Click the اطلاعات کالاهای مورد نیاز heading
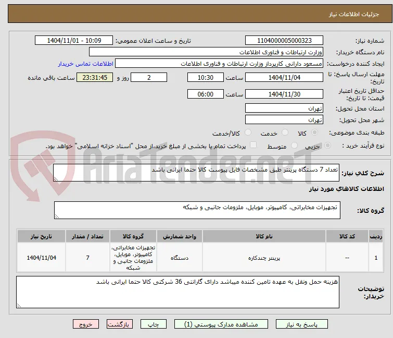The height and width of the screenshot is (338, 393). (x=346, y=189)
